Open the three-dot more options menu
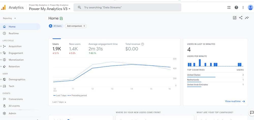Viewport: 254px width, 120px height. tap(243, 7)
